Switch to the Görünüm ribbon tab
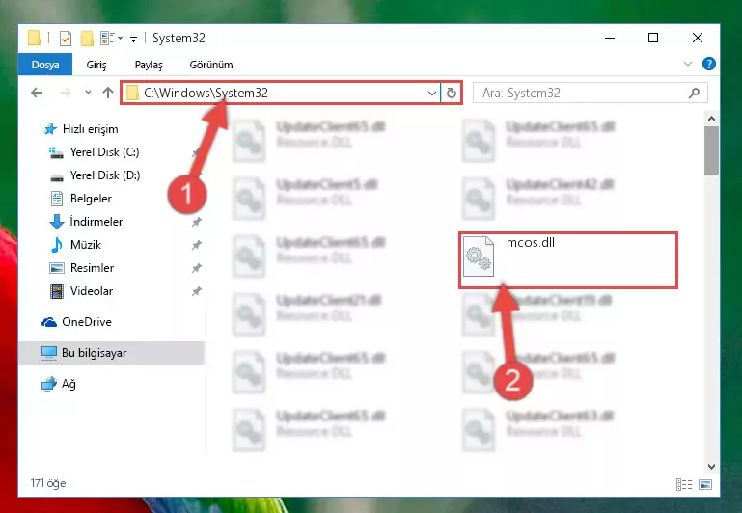This screenshot has width=742, height=513. [x=211, y=65]
